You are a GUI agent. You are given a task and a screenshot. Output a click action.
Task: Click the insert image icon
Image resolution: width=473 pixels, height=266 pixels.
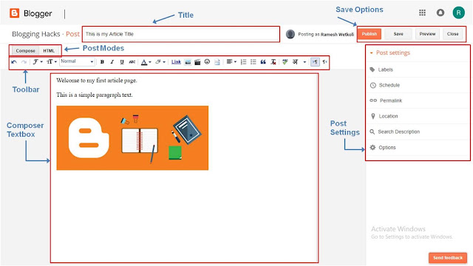click(188, 62)
